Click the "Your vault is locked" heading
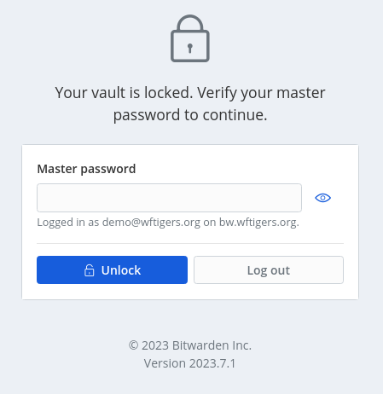This screenshot has width=383, height=394. pyautogui.click(x=190, y=104)
